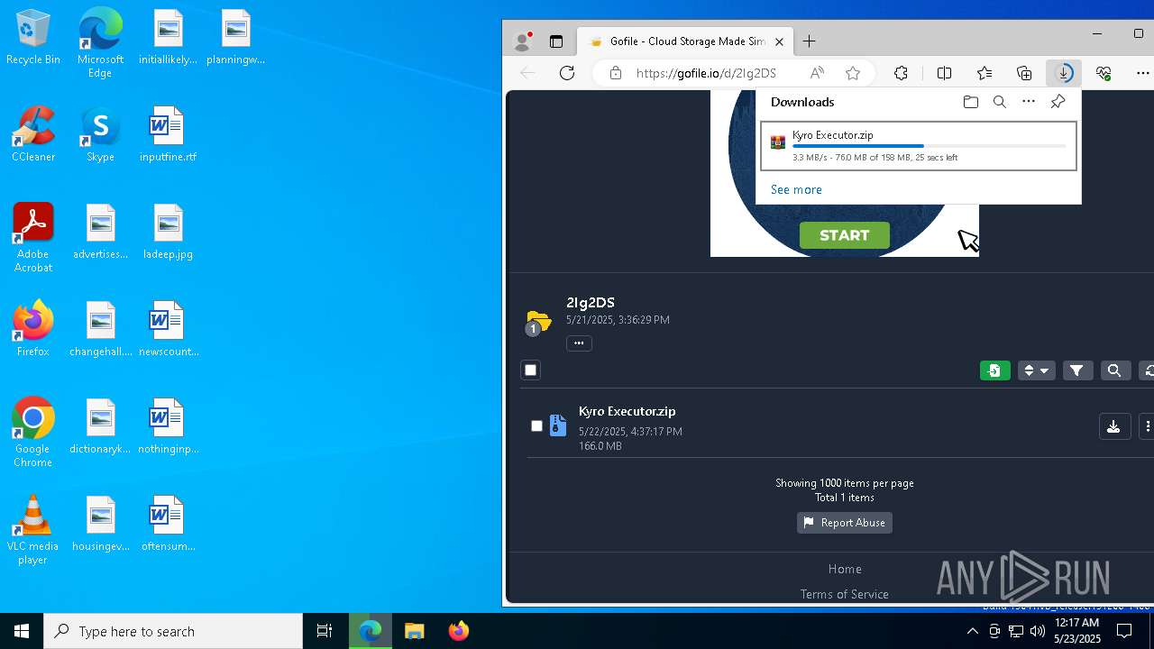
Task: Open CCleaner desktop shortcut
Action: click(x=33, y=134)
